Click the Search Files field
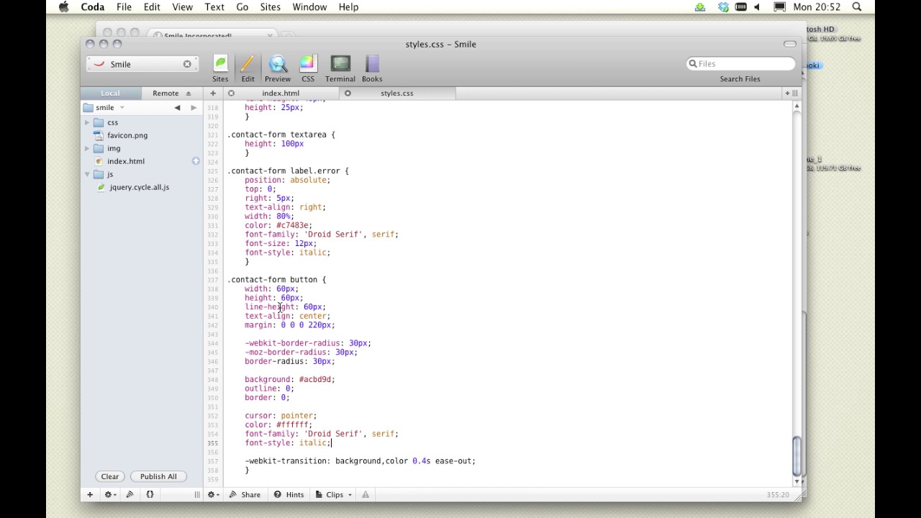 coord(740,64)
